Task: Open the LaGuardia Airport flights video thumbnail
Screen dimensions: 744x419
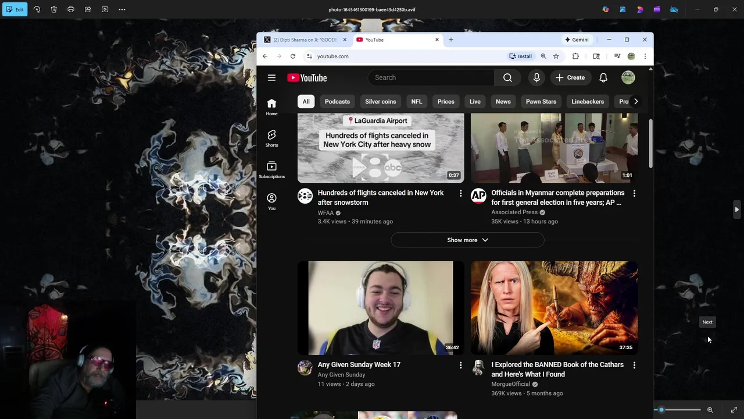Action: tap(381, 148)
